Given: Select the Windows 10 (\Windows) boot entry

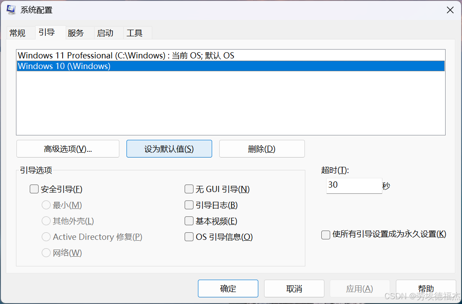Looking at the screenshot, I should 231,66.
